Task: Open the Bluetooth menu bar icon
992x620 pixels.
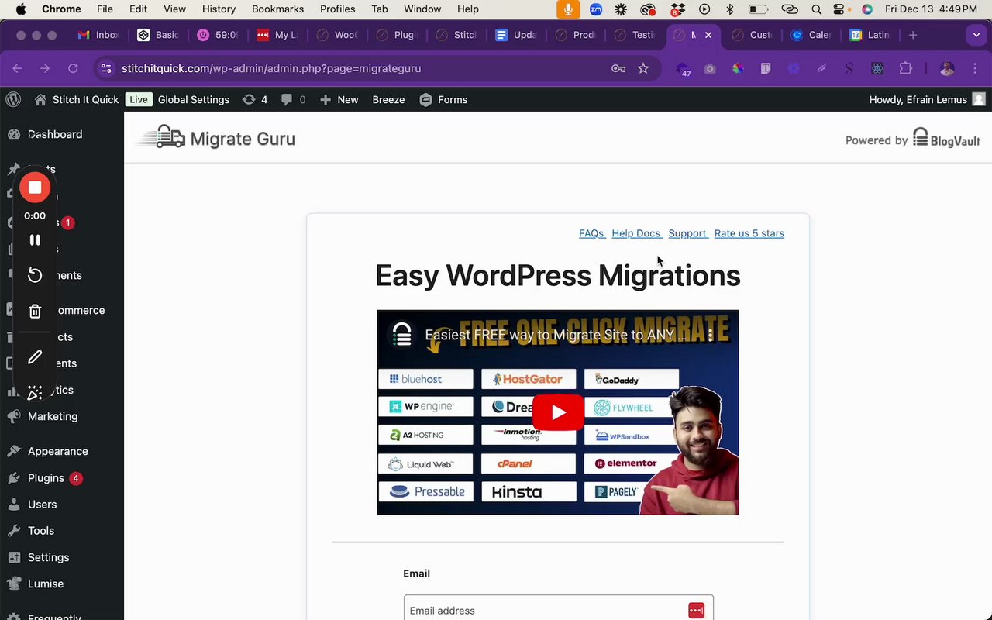Action: pos(729,9)
